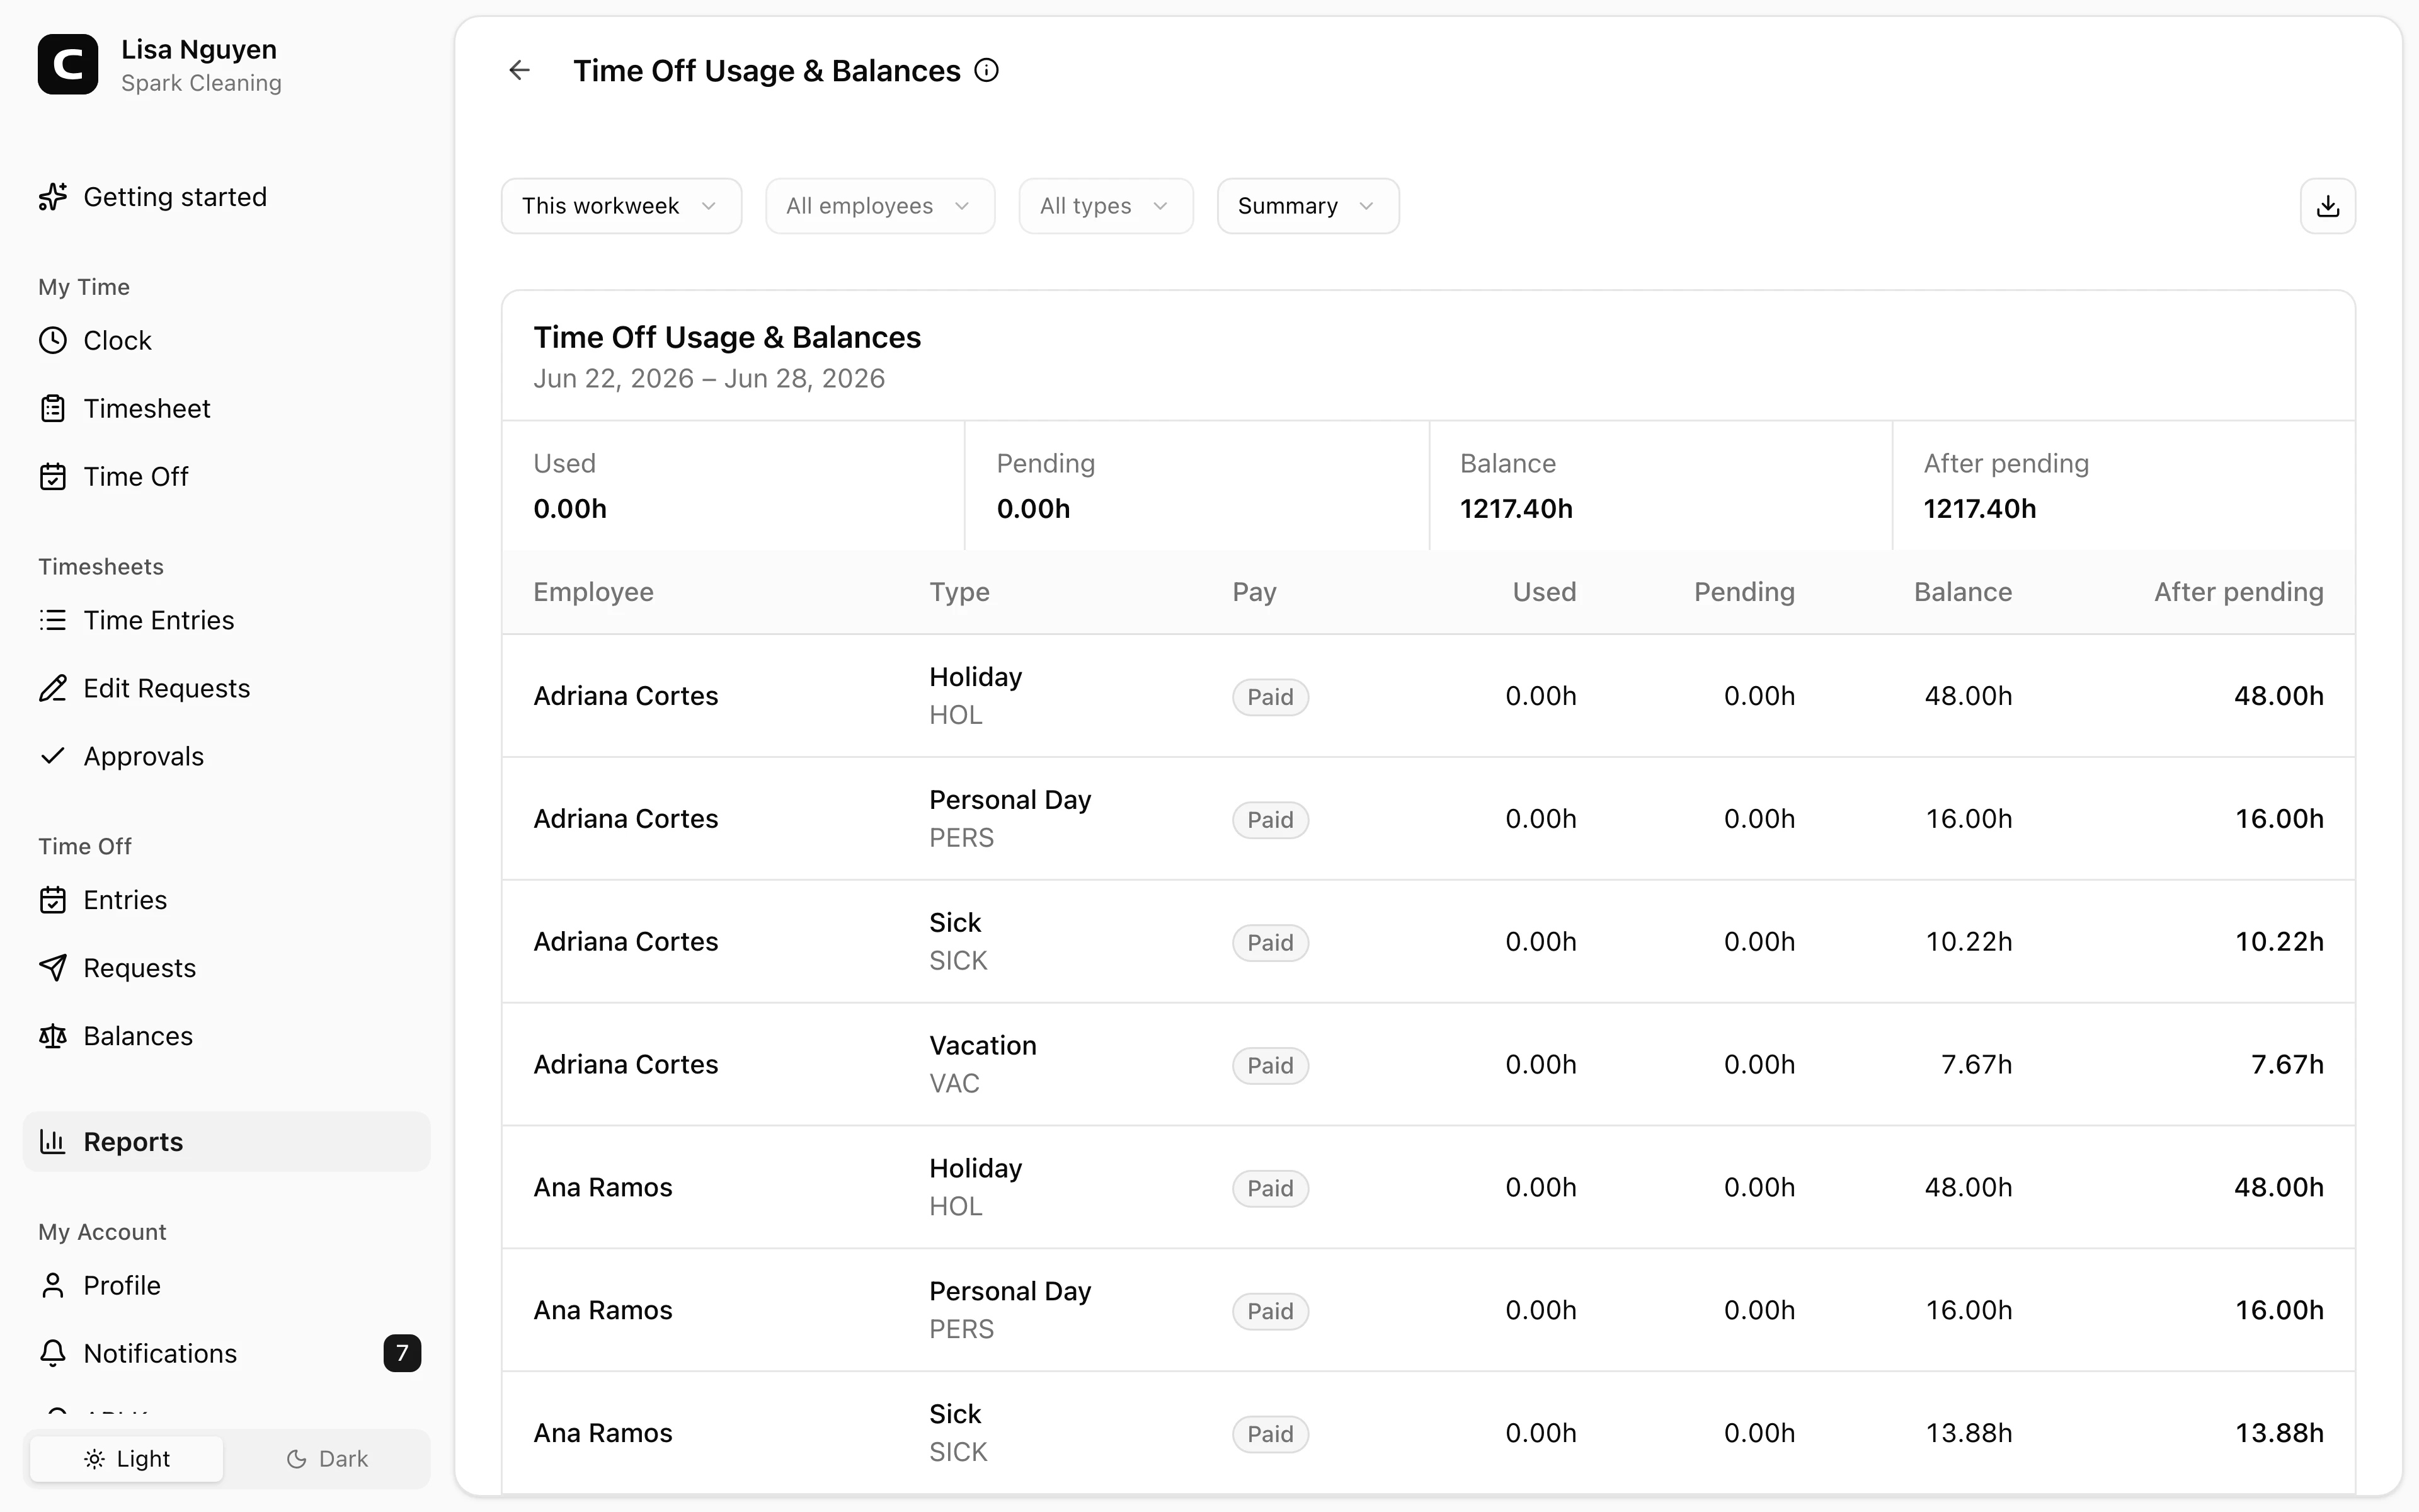Go to the Timesheet page
2419x1512 pixels.
coord(227,409)
